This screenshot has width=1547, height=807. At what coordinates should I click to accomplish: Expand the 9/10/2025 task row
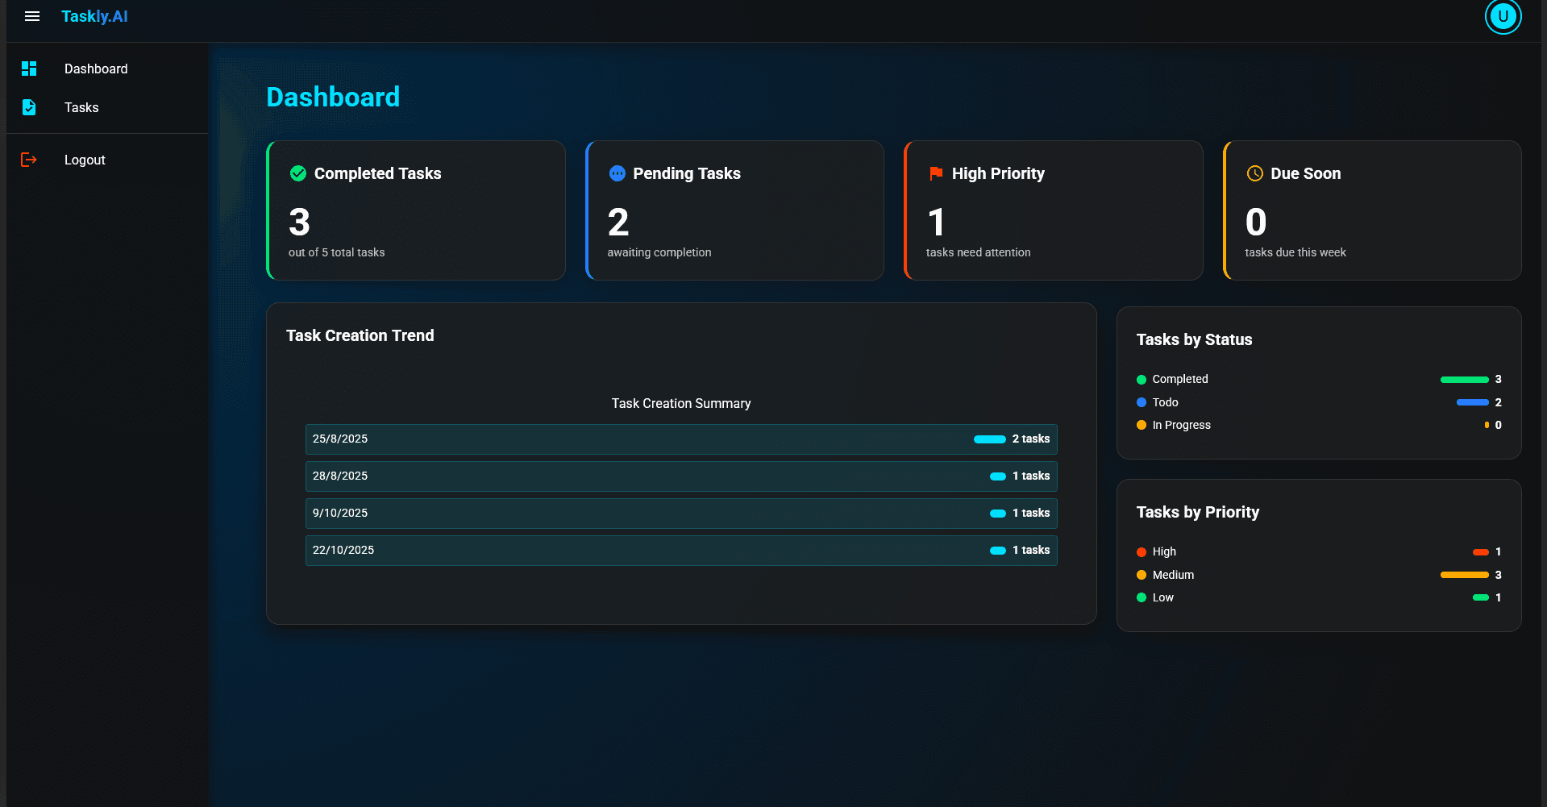(x=681, y=513)
